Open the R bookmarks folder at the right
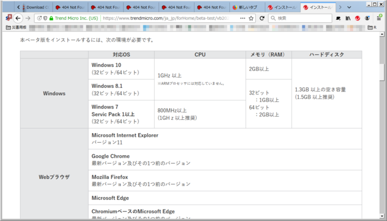387x221 pixels. pyautogui.click(x=372, y=27)
